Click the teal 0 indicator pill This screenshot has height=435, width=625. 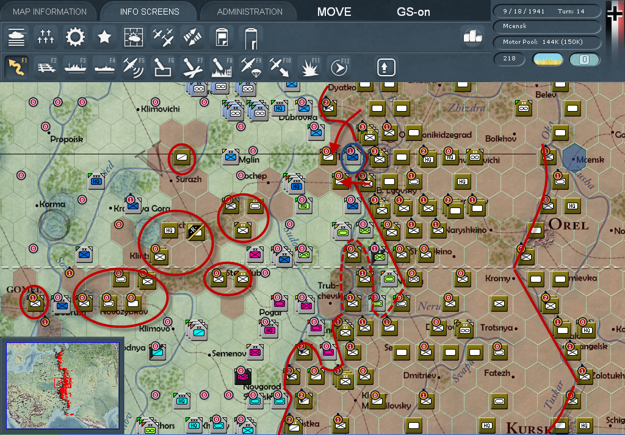(x=584, y=59)
